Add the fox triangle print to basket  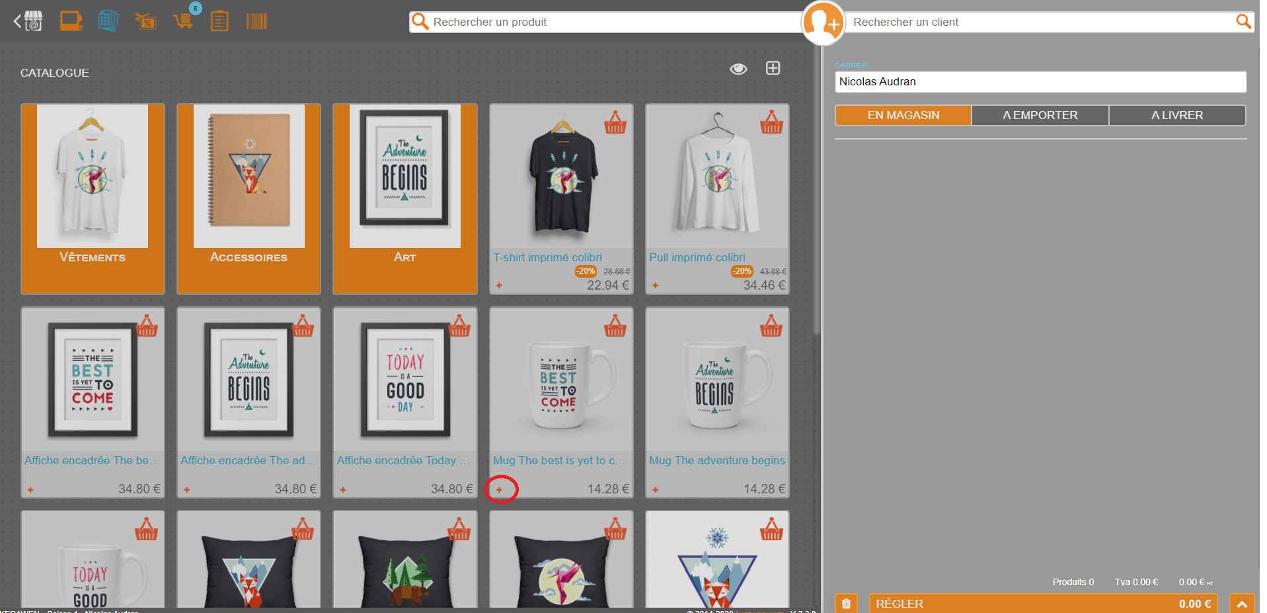point(771,529)
